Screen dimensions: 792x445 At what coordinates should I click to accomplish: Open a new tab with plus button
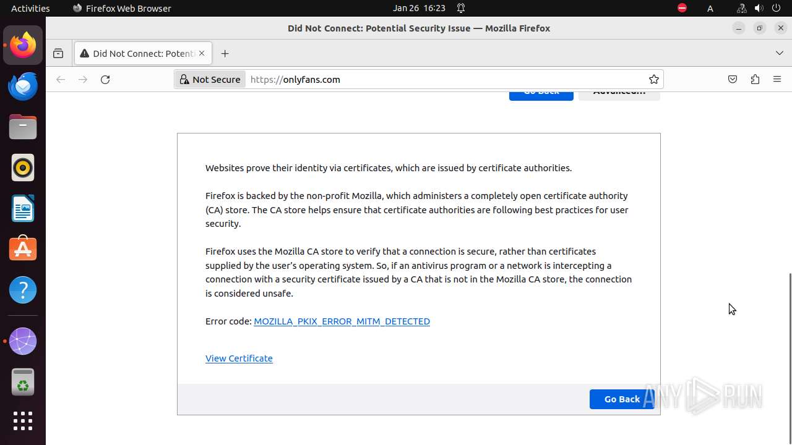point(225,54)
